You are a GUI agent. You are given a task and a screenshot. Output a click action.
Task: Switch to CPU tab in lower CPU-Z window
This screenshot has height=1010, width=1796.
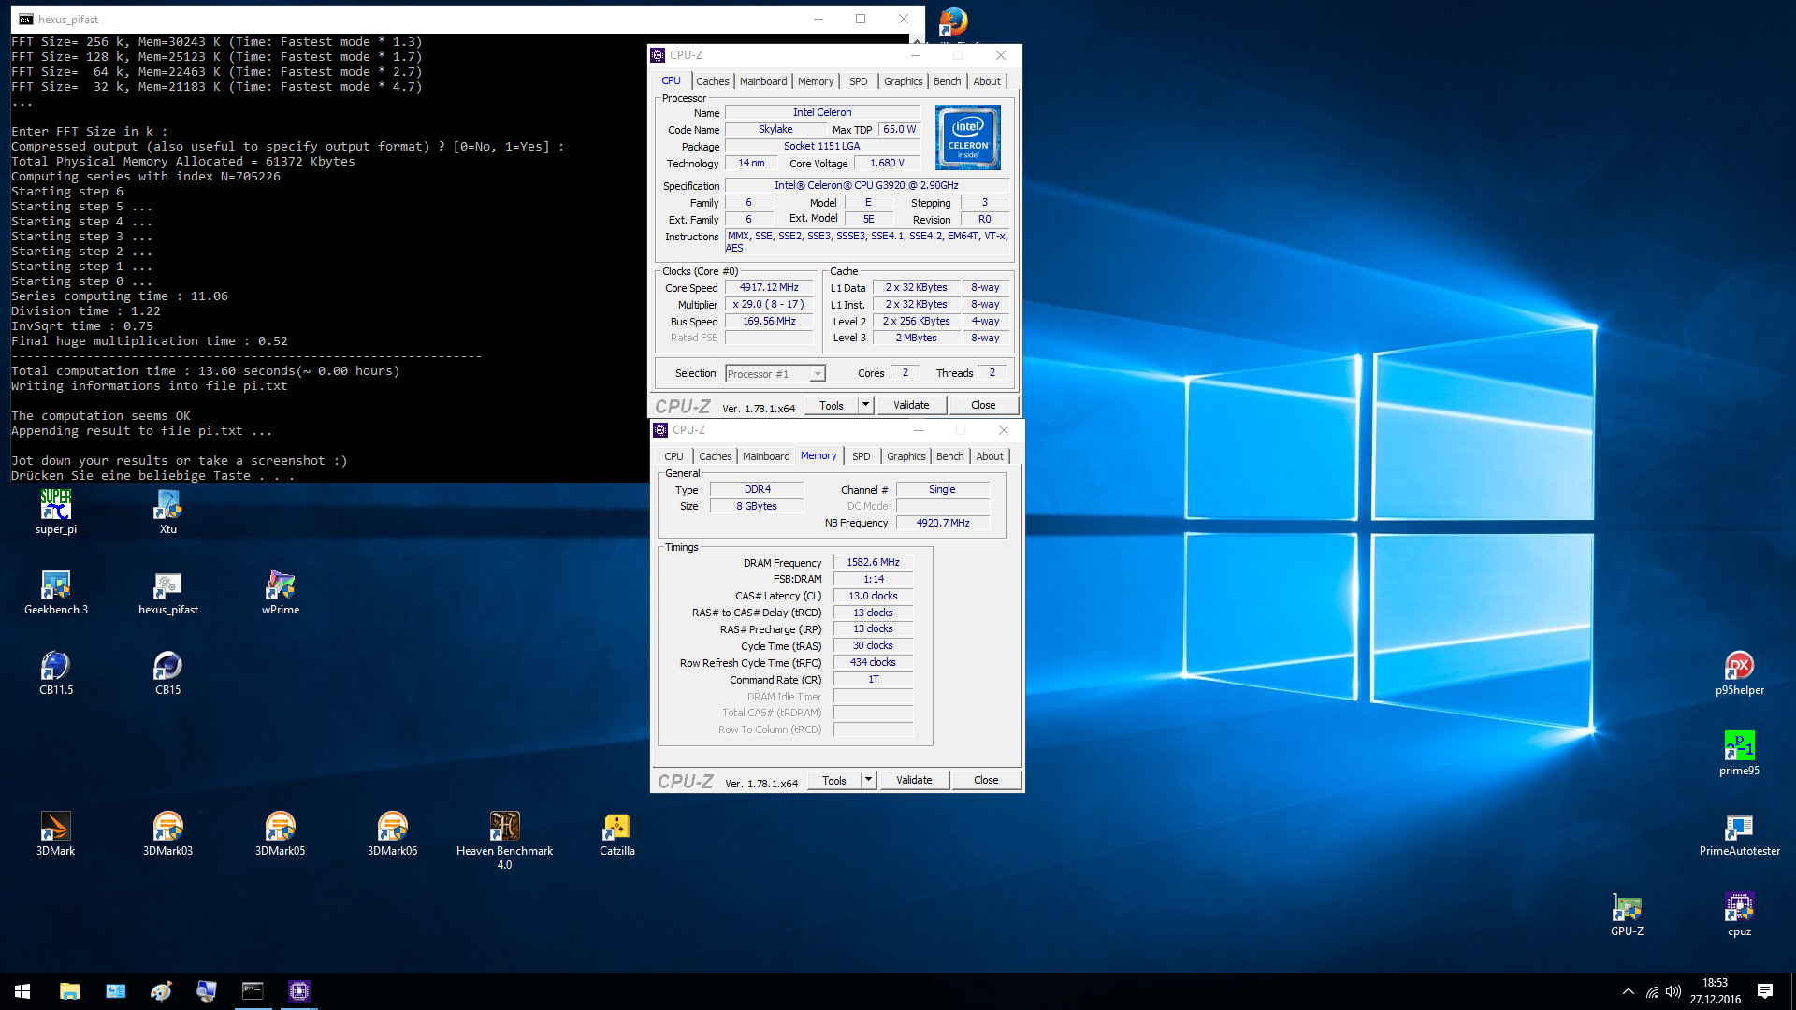coord(673,456)
